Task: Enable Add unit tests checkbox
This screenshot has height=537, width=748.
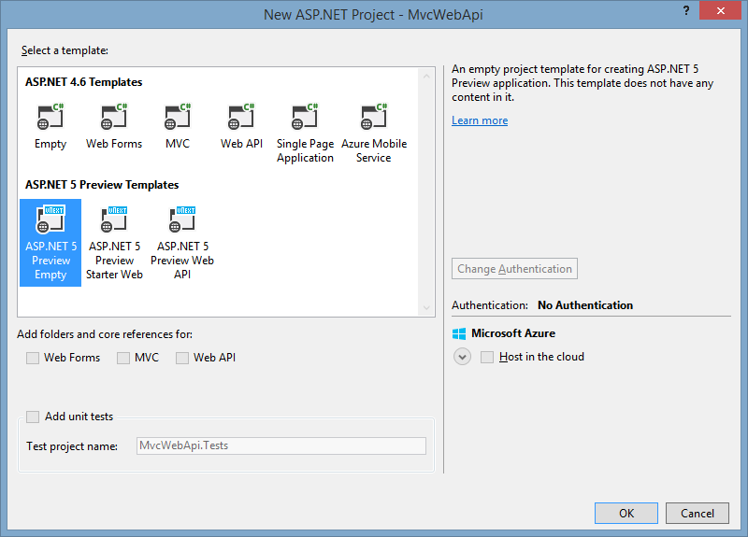Action: [x=33, y=417]
